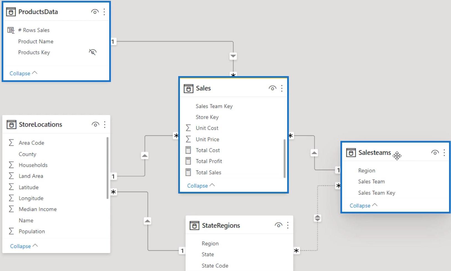Click calculator icon beside Total Profit
Image resolution: width=451 pixels, height=271 pixels.
[188, 161]
